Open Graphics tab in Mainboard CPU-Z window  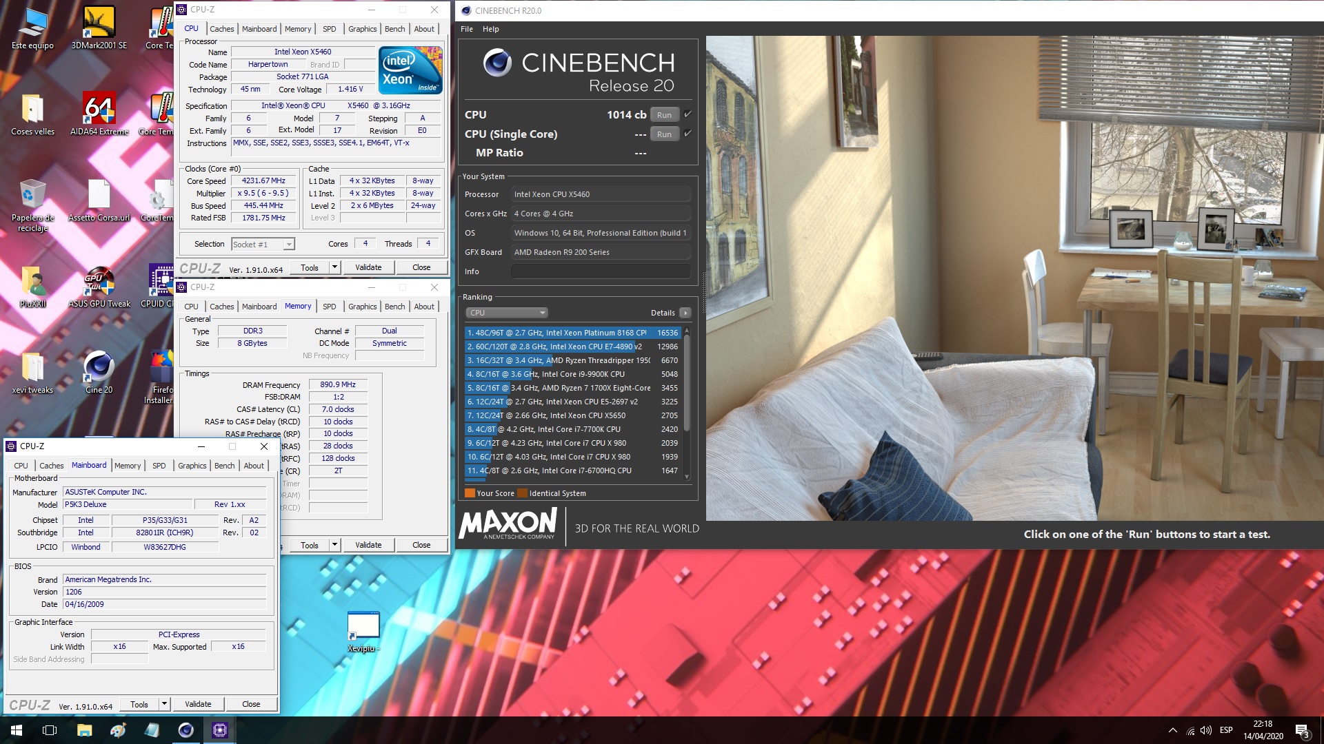pyautogui.click(x=192, y=466)
